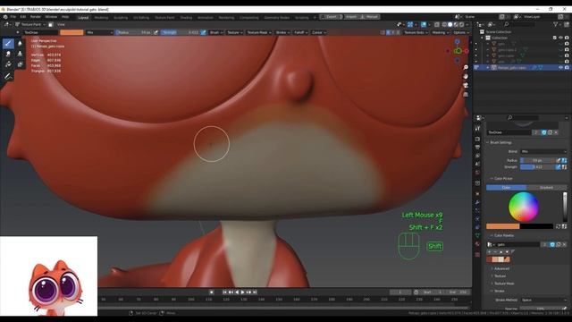Click the View menu in viewport header
The width and height of the screenshot is (572, 322).
click(61, 24)
